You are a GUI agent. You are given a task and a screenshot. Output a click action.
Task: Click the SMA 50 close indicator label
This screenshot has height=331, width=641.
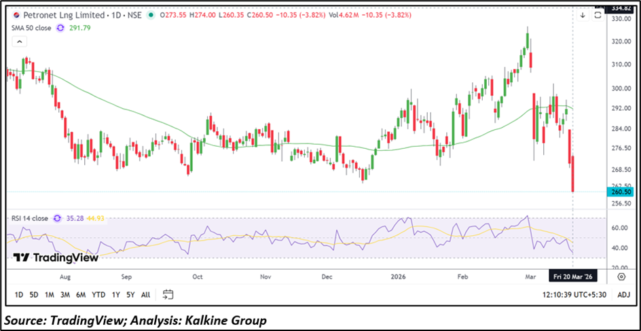[30, 27]
